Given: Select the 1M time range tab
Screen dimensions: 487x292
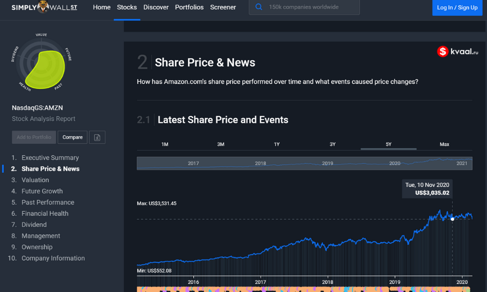Looking at the screenshot, I should point(165,144).
